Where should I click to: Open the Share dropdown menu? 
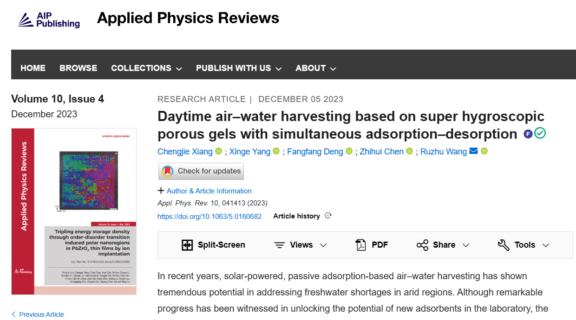pyautogui.click(x=443, y=245)
